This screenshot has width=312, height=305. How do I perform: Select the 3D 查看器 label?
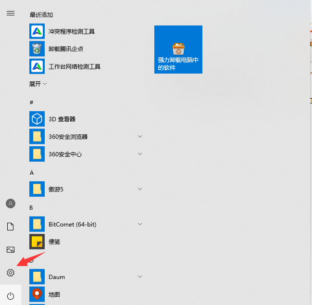(x=62, y=119)
